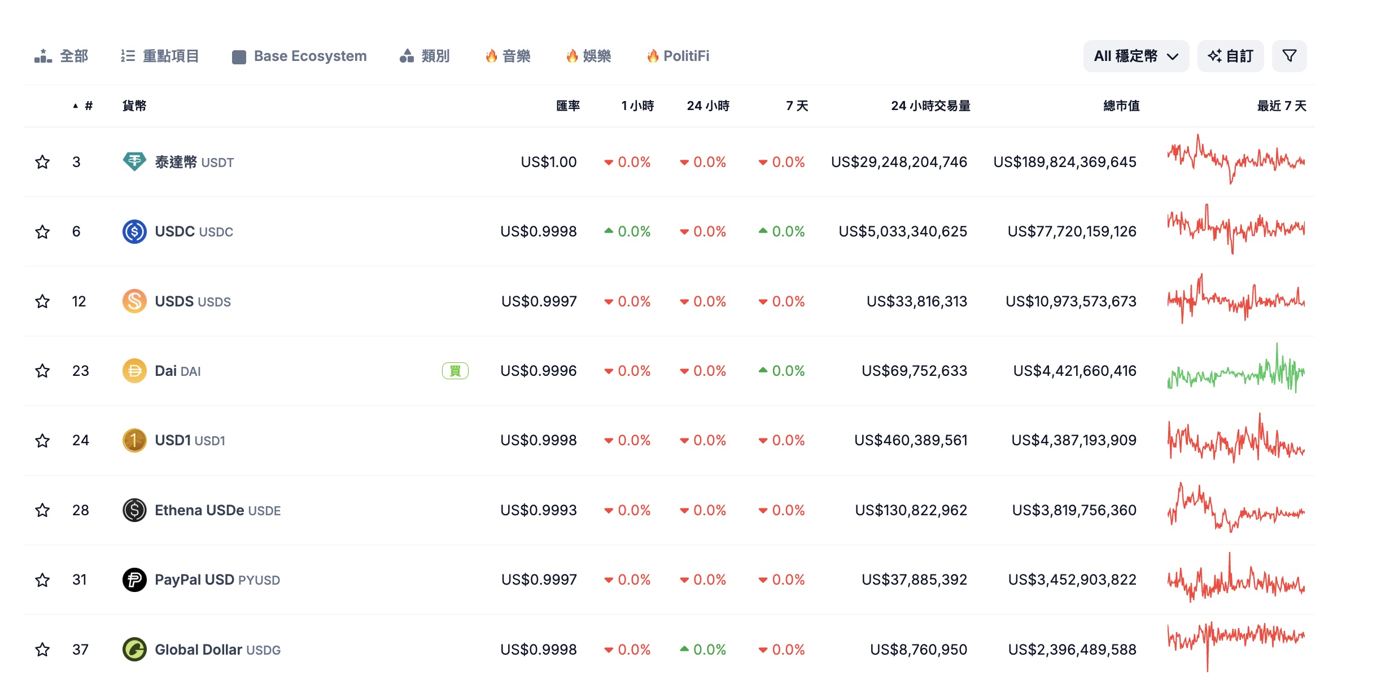The height and width of the screenshot is (684, 1381).
Task: View Dai green 7-day sparkline
Action: (1236, 368)
